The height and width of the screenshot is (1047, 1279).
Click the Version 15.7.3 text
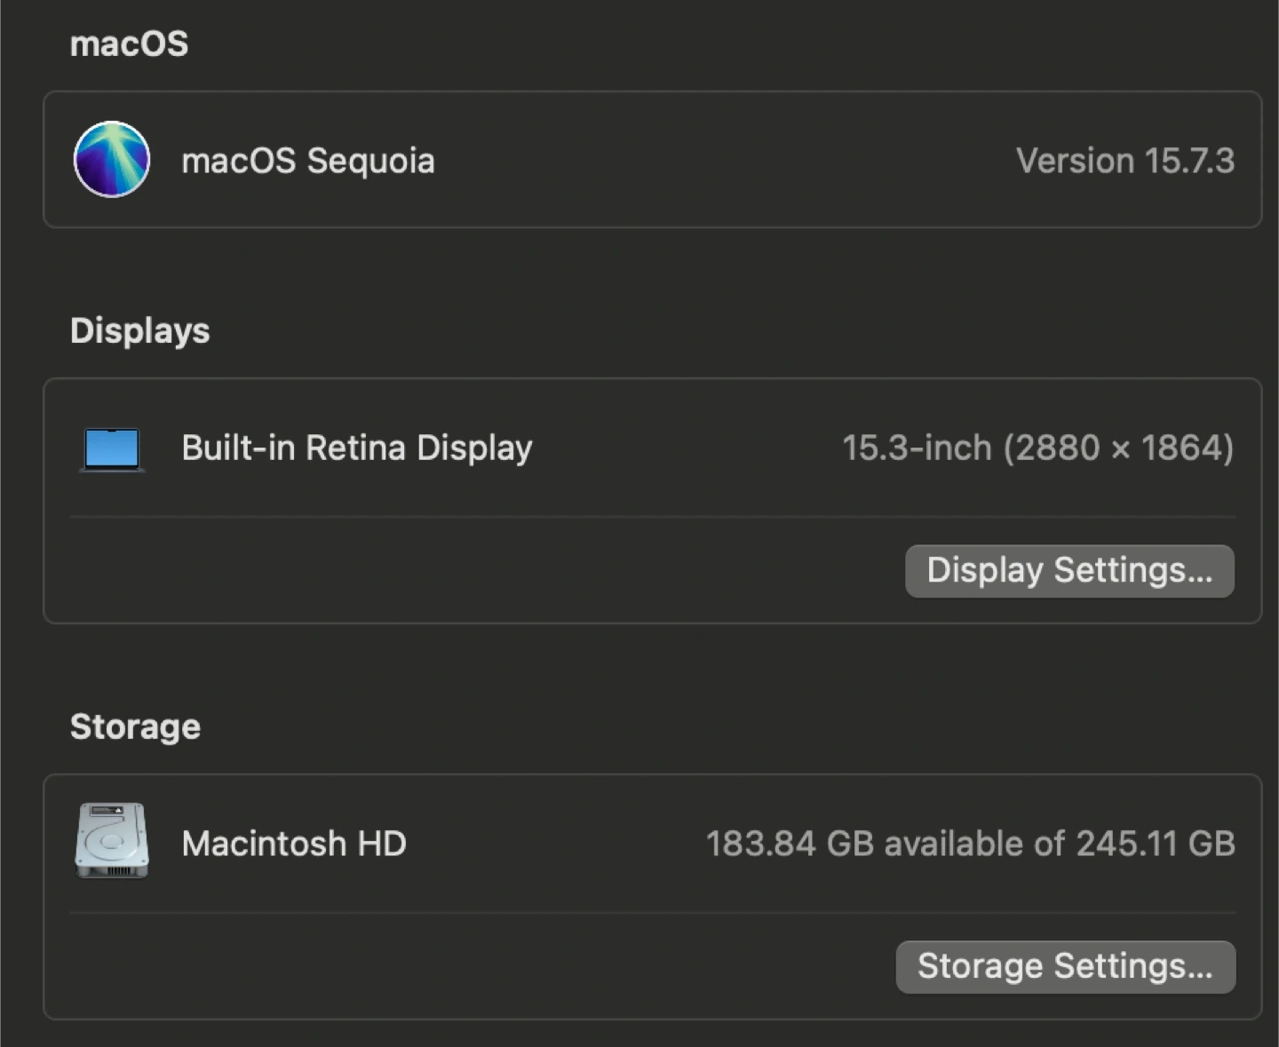coord(1124,161)
